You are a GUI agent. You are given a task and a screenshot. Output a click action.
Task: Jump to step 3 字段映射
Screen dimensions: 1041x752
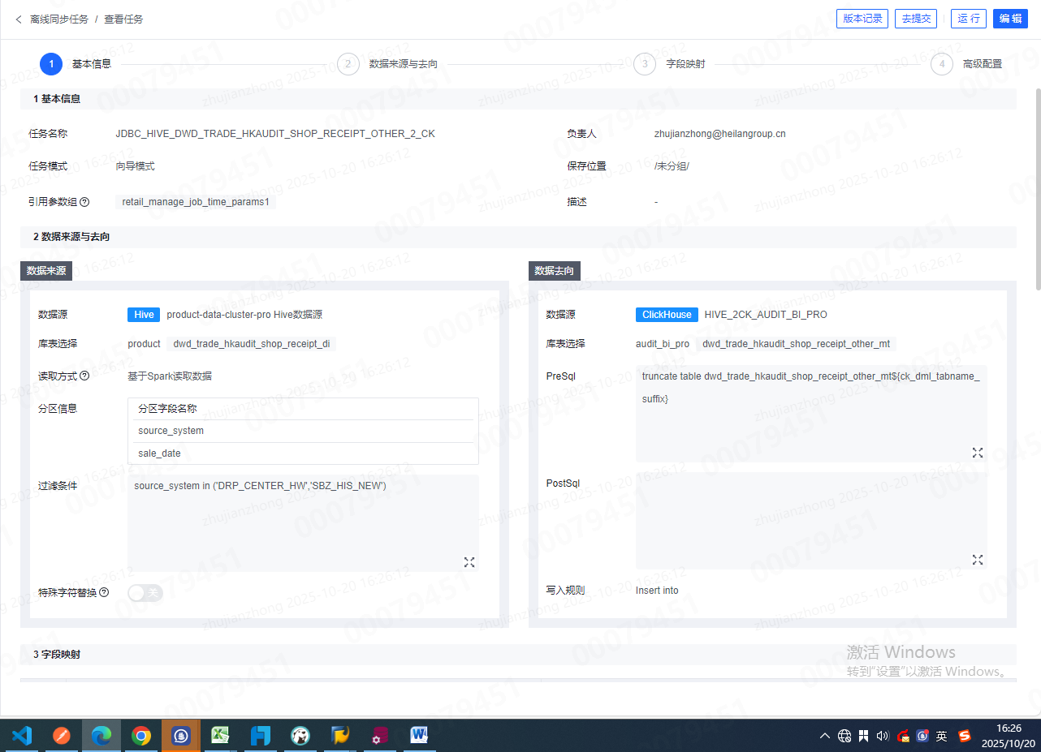pyautogui.click(x=644, y=64)
